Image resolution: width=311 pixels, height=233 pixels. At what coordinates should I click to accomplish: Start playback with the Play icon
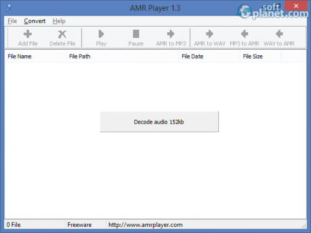coord(101,34)
